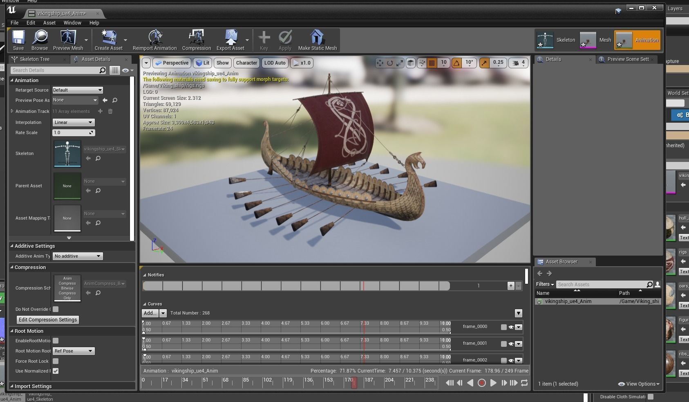Toggle animation looping
The width and height of the screenshot is (689, 402).
pos(524,383)
